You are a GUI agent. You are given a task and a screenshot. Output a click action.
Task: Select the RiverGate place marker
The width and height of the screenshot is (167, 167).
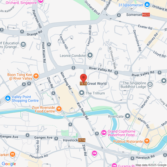pos(128,116)
